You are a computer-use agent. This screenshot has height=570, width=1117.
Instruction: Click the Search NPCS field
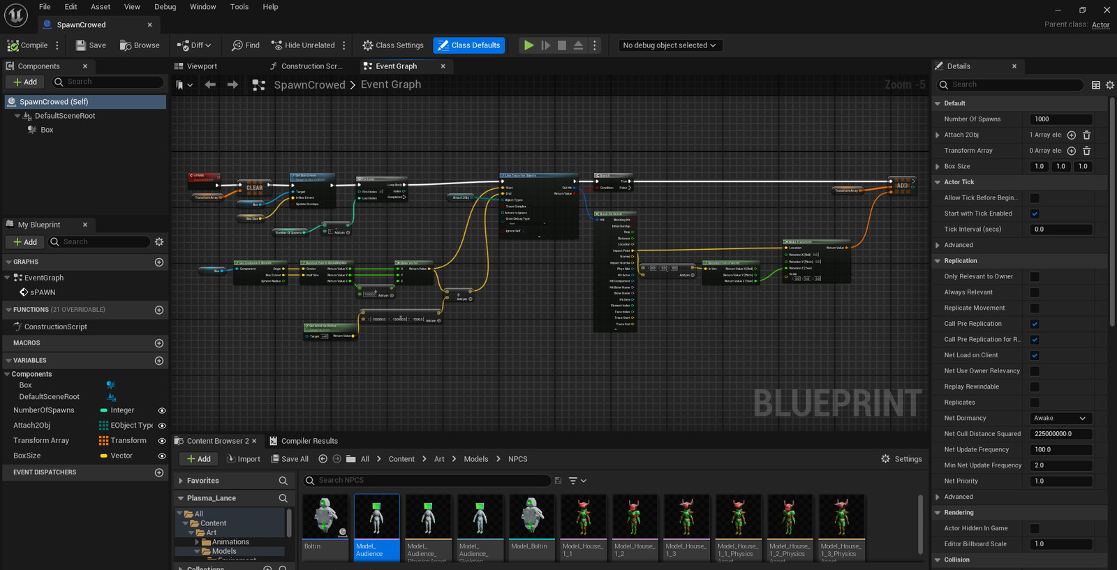[427, 481]
